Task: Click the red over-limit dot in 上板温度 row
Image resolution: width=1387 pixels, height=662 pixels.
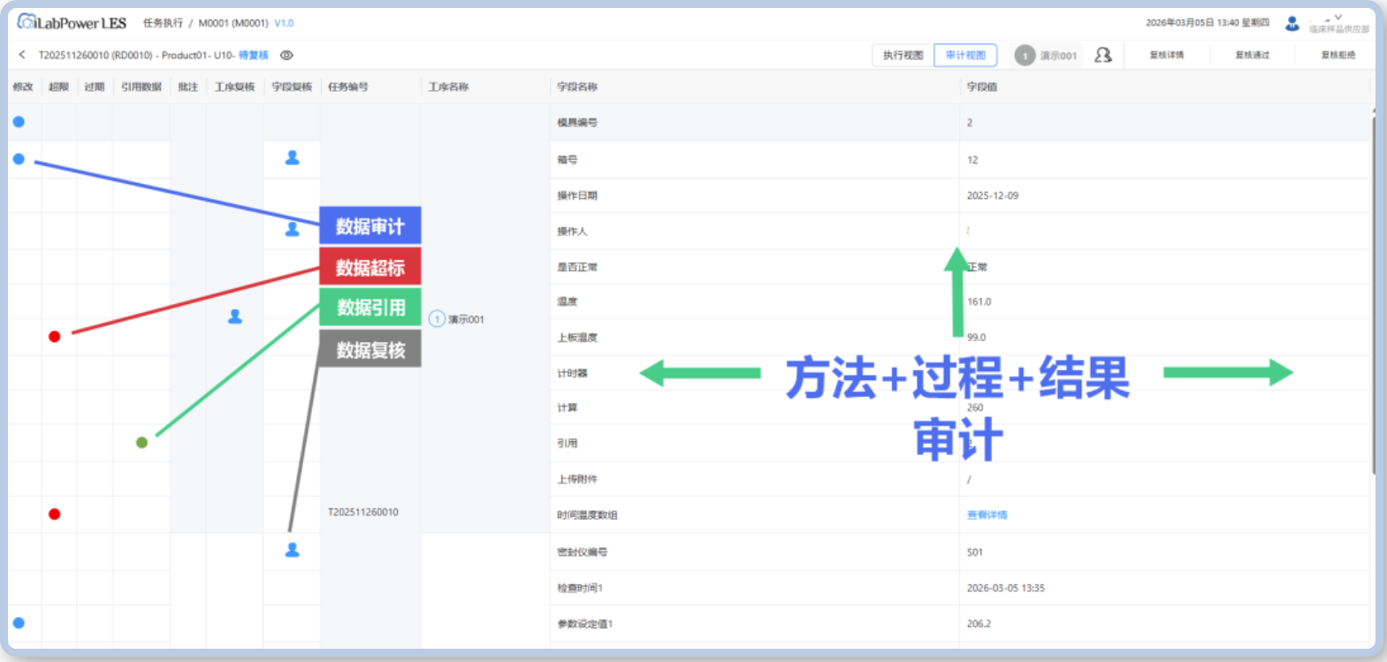Action: [x=55, y=337]
